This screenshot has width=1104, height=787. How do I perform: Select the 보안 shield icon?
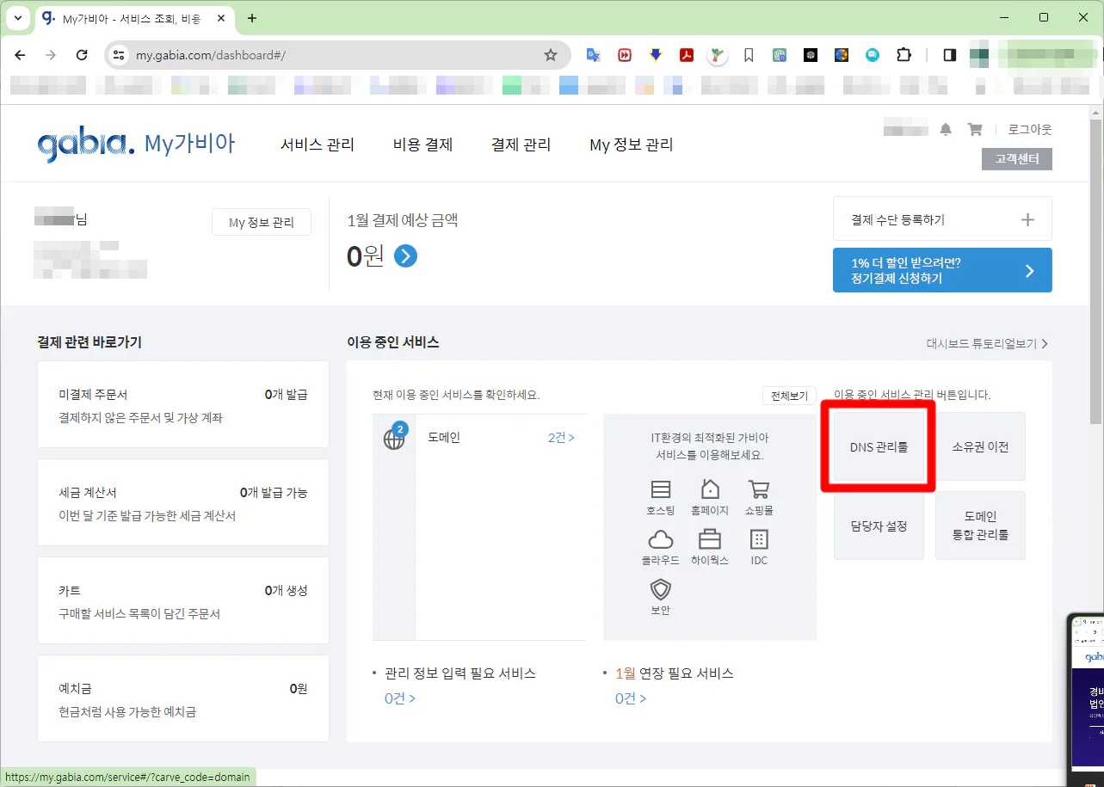click(661, 589)
